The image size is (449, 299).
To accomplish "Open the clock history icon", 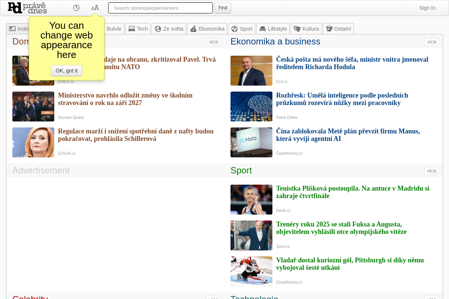I will pyautogui.click(x=76, y=8).
